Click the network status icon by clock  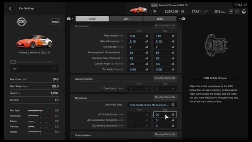245,5
